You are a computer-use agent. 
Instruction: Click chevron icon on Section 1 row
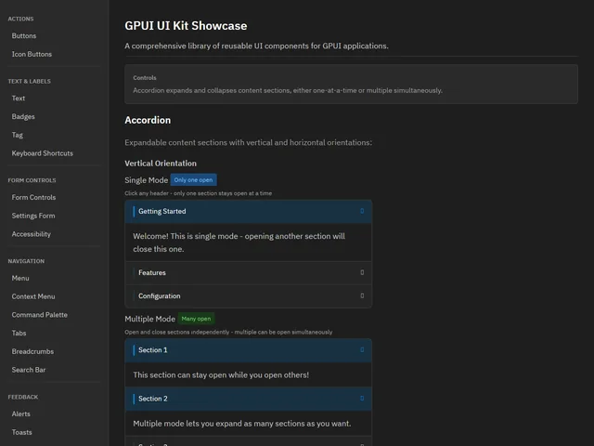point(362,350)
